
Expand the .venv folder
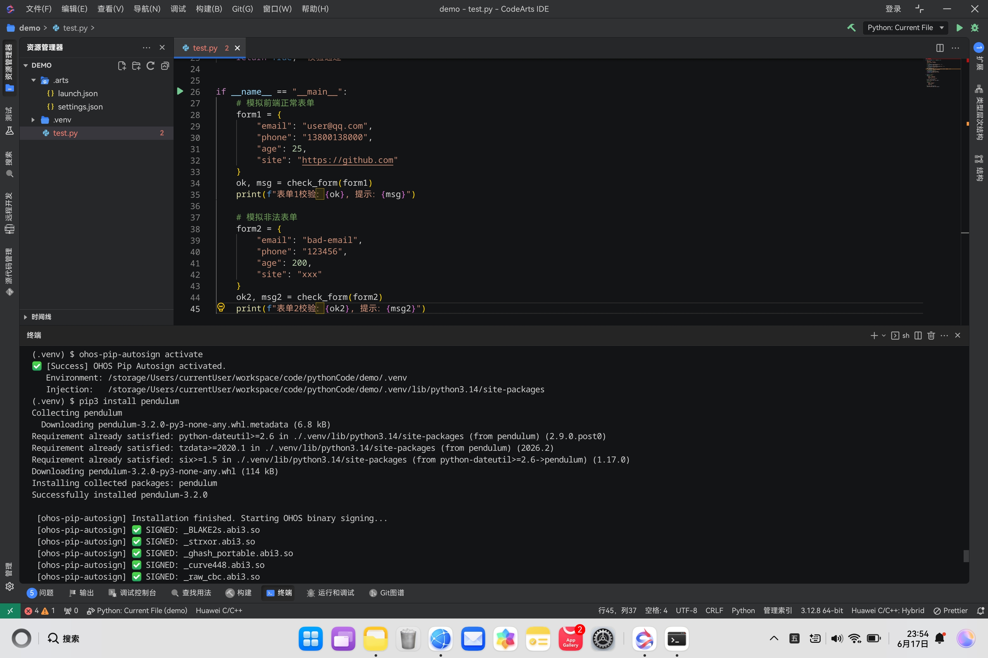tap(33, 120)
